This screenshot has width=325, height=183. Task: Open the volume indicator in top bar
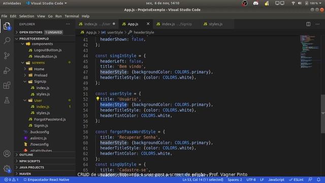pyautogui.click(x=300, y=4)
